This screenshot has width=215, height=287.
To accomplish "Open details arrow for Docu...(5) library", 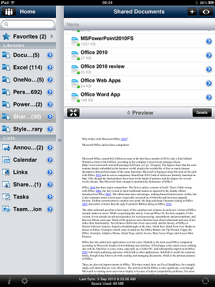I will (50, 55).
